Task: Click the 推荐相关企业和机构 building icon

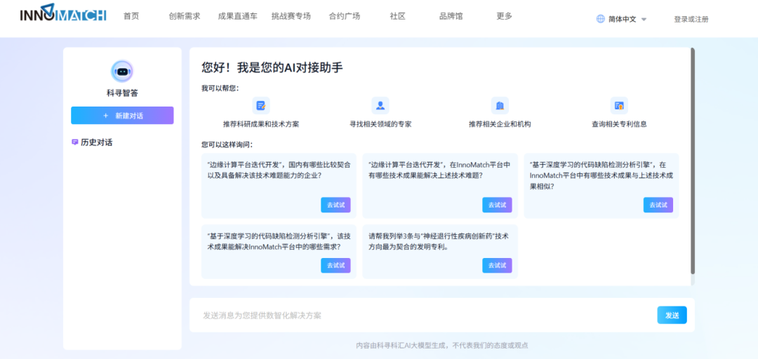Action: pos(500,106)
